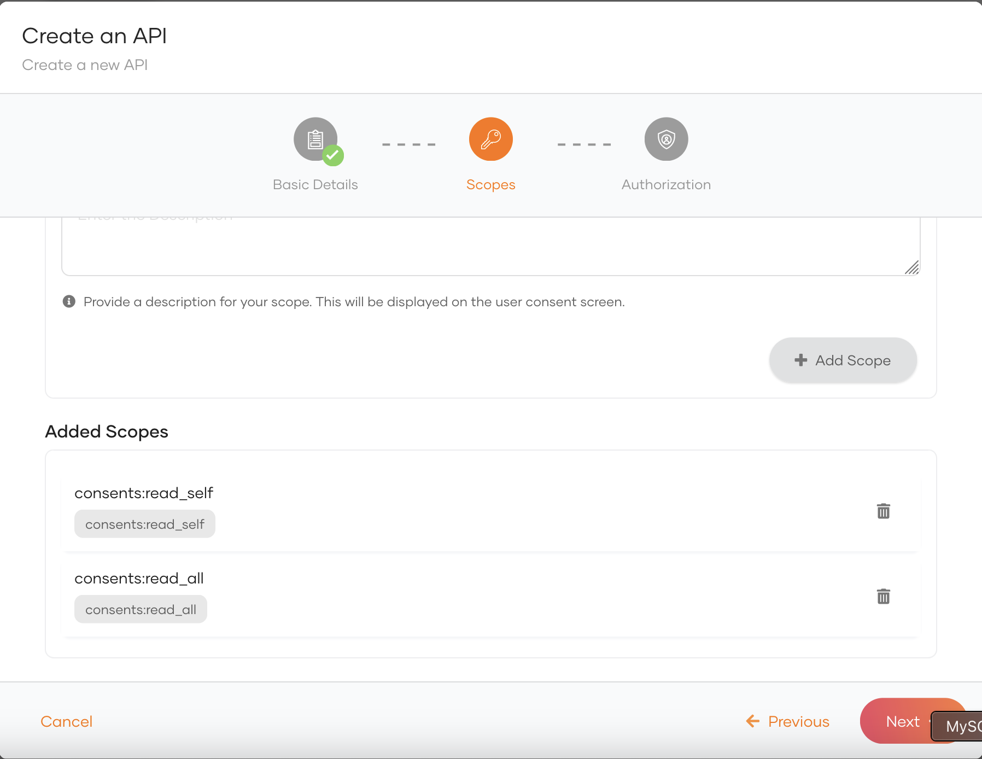Click the info icon beside description hint
The height and width of the screenshot is (759, 982).
click(x=69, y=301)
